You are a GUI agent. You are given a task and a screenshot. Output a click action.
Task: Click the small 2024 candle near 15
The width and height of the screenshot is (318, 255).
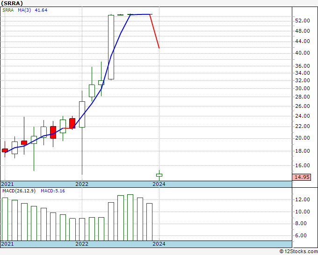[x=159, y=175]
